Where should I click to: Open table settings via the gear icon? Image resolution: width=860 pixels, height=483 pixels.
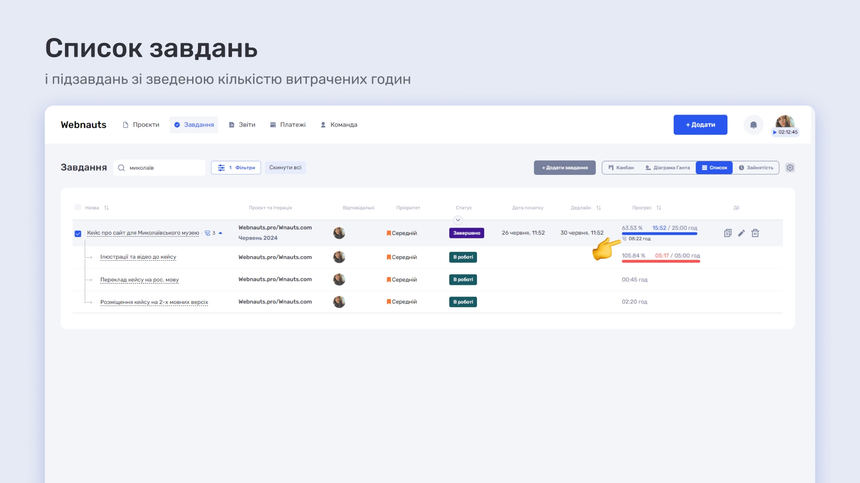[790, 168]
